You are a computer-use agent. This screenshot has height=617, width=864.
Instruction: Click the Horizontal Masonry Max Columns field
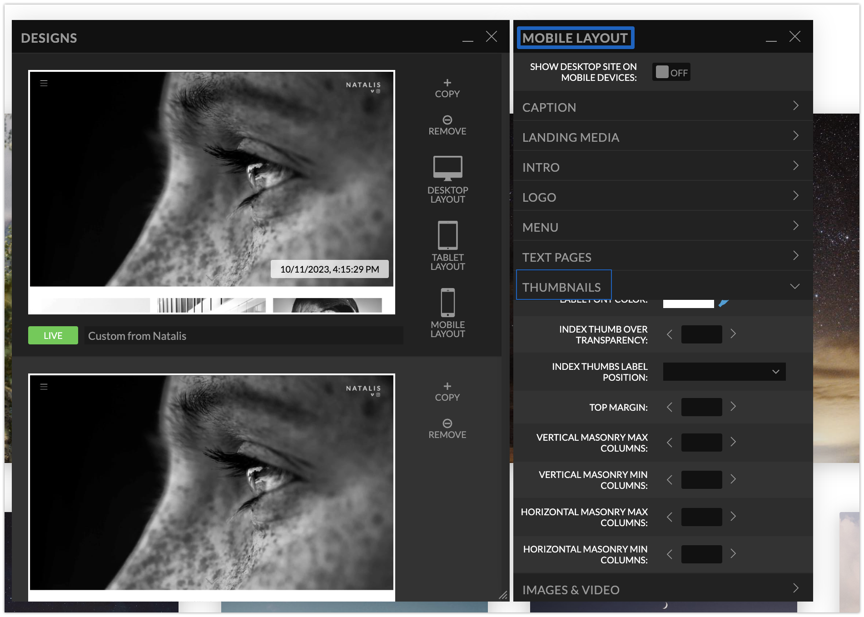tap(701, 517)
